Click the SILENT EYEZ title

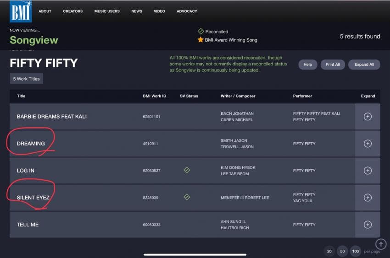(33, 198)
